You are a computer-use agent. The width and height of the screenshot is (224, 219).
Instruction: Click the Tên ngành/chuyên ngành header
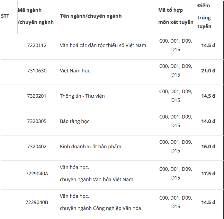coord(91,16)
